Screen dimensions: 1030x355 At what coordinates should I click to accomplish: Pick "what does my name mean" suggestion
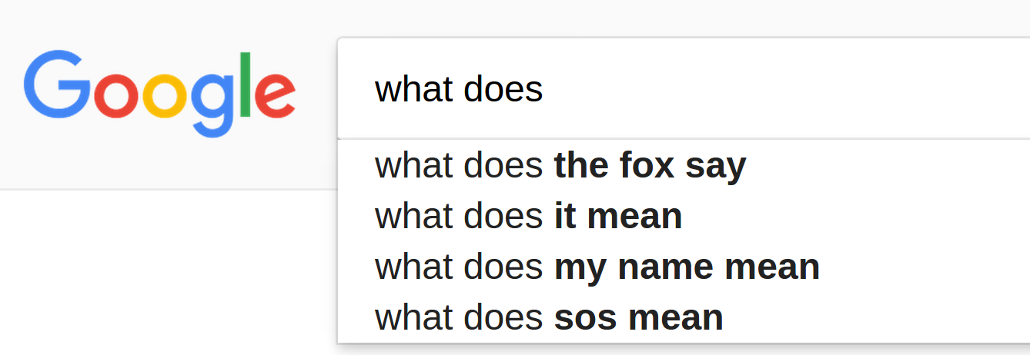pyautogui.click(x=684, y=267)
